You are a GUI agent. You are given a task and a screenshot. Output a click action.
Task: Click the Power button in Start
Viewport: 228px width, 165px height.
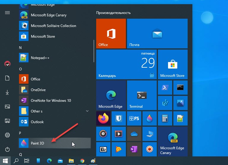tap(7, 149)
